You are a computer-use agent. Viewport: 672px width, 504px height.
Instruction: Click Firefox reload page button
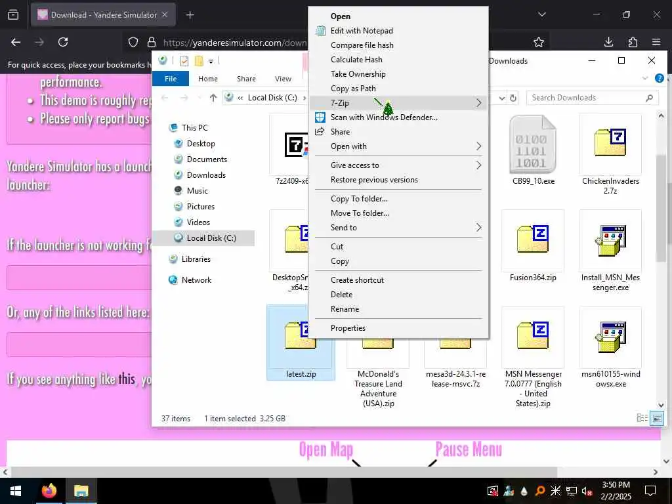tap(63, 42)
